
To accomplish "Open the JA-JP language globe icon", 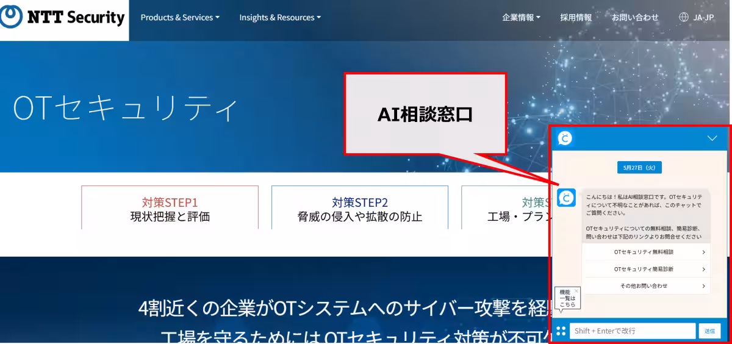I will 683,18.
